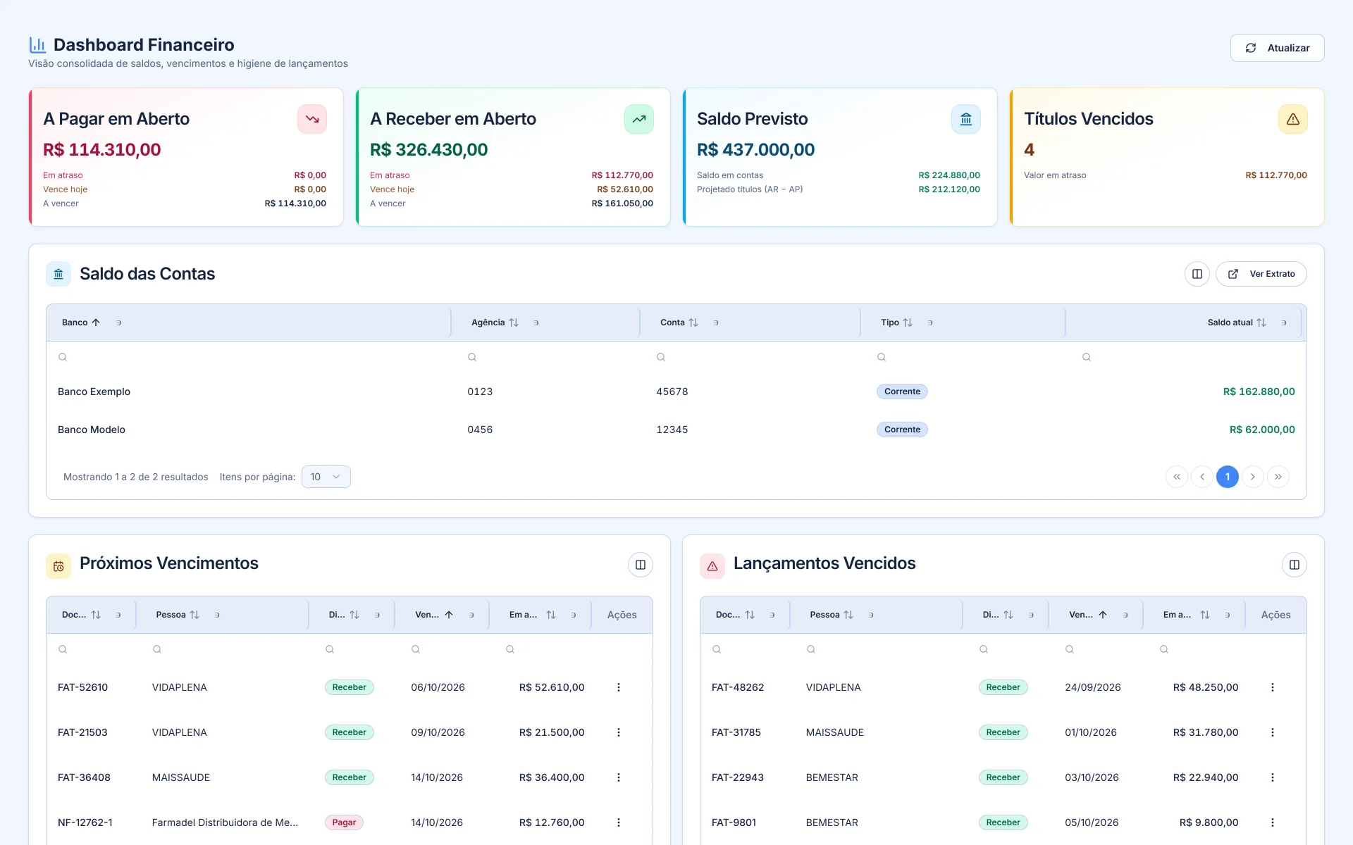This screenshot has width=1353, height=845.
Task: Sort Lançamentos Vencidos by Ven... date column
Action: (1087, 615)
